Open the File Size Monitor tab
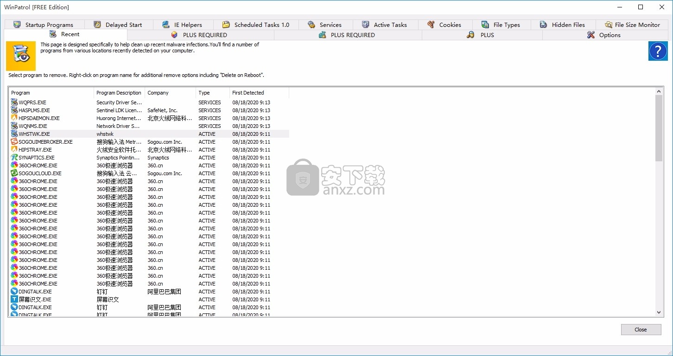Viewport: 673px width, 356px height. [633, 25]
